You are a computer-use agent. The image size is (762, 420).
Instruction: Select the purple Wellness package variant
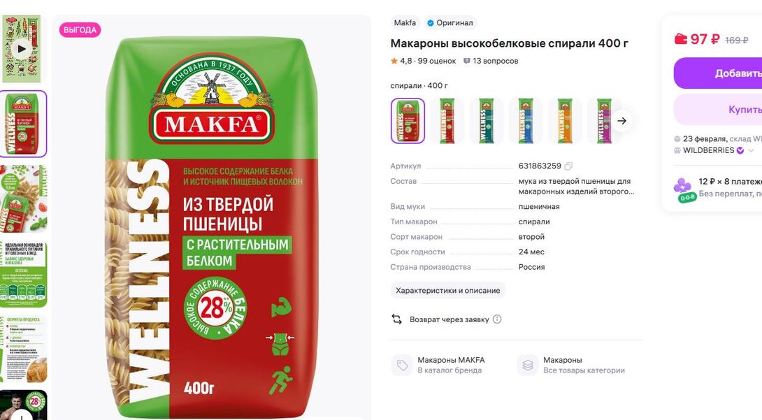(603, 121)
